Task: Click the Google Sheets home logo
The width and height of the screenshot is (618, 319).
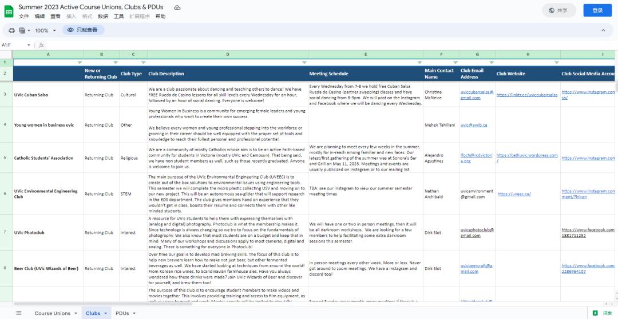Action: pyautogui.click(x=9, y=11)
